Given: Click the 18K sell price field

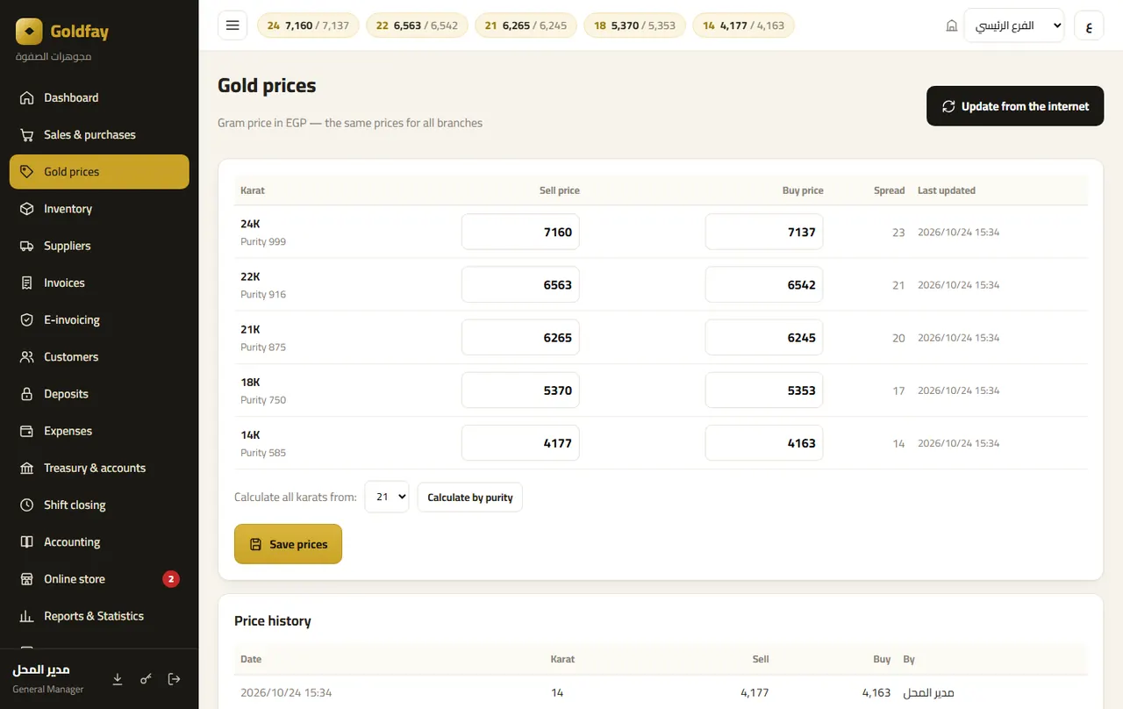Looking at the screenshot, I should [520, 390].
